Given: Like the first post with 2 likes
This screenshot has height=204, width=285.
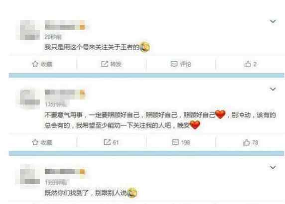Looking at the screenshot, I should pyautogui.click(x=251, y=64).
